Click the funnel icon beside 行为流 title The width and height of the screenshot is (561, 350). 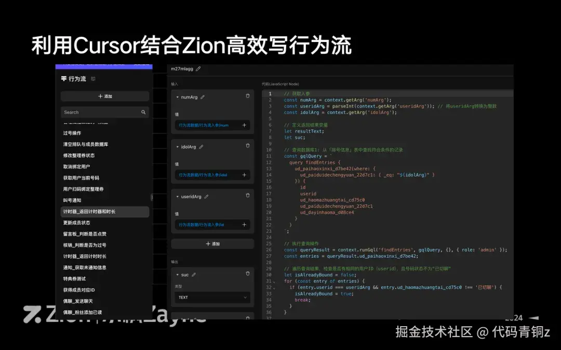point(64,78)
